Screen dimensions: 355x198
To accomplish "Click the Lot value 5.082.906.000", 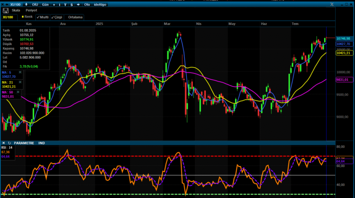I will click(30, 57).
